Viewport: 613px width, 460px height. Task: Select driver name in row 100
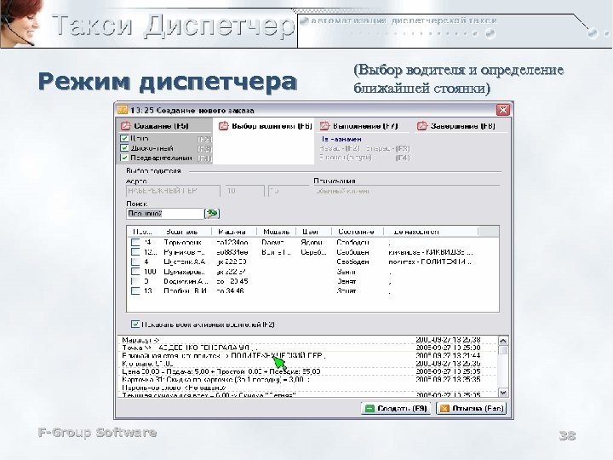184,272
